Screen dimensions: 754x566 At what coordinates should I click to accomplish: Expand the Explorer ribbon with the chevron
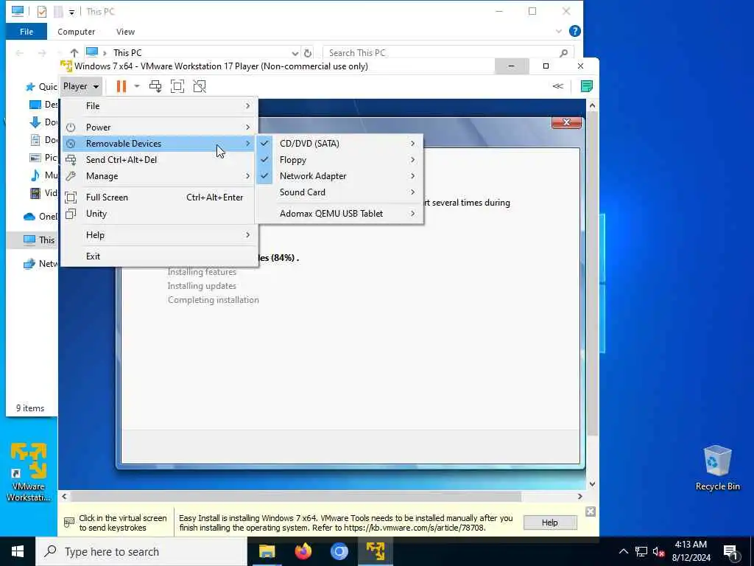pyautogui.click(x=559, y=31)
